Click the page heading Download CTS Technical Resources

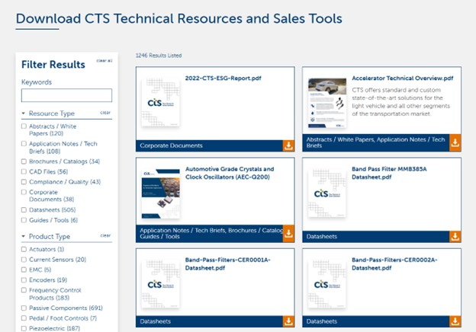click(x=178, y=19)
